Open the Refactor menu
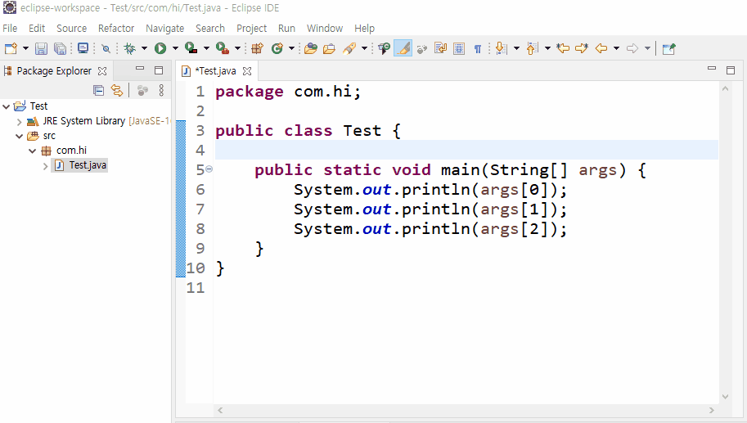This screenshot has height=423, width=747. (116, 28)
